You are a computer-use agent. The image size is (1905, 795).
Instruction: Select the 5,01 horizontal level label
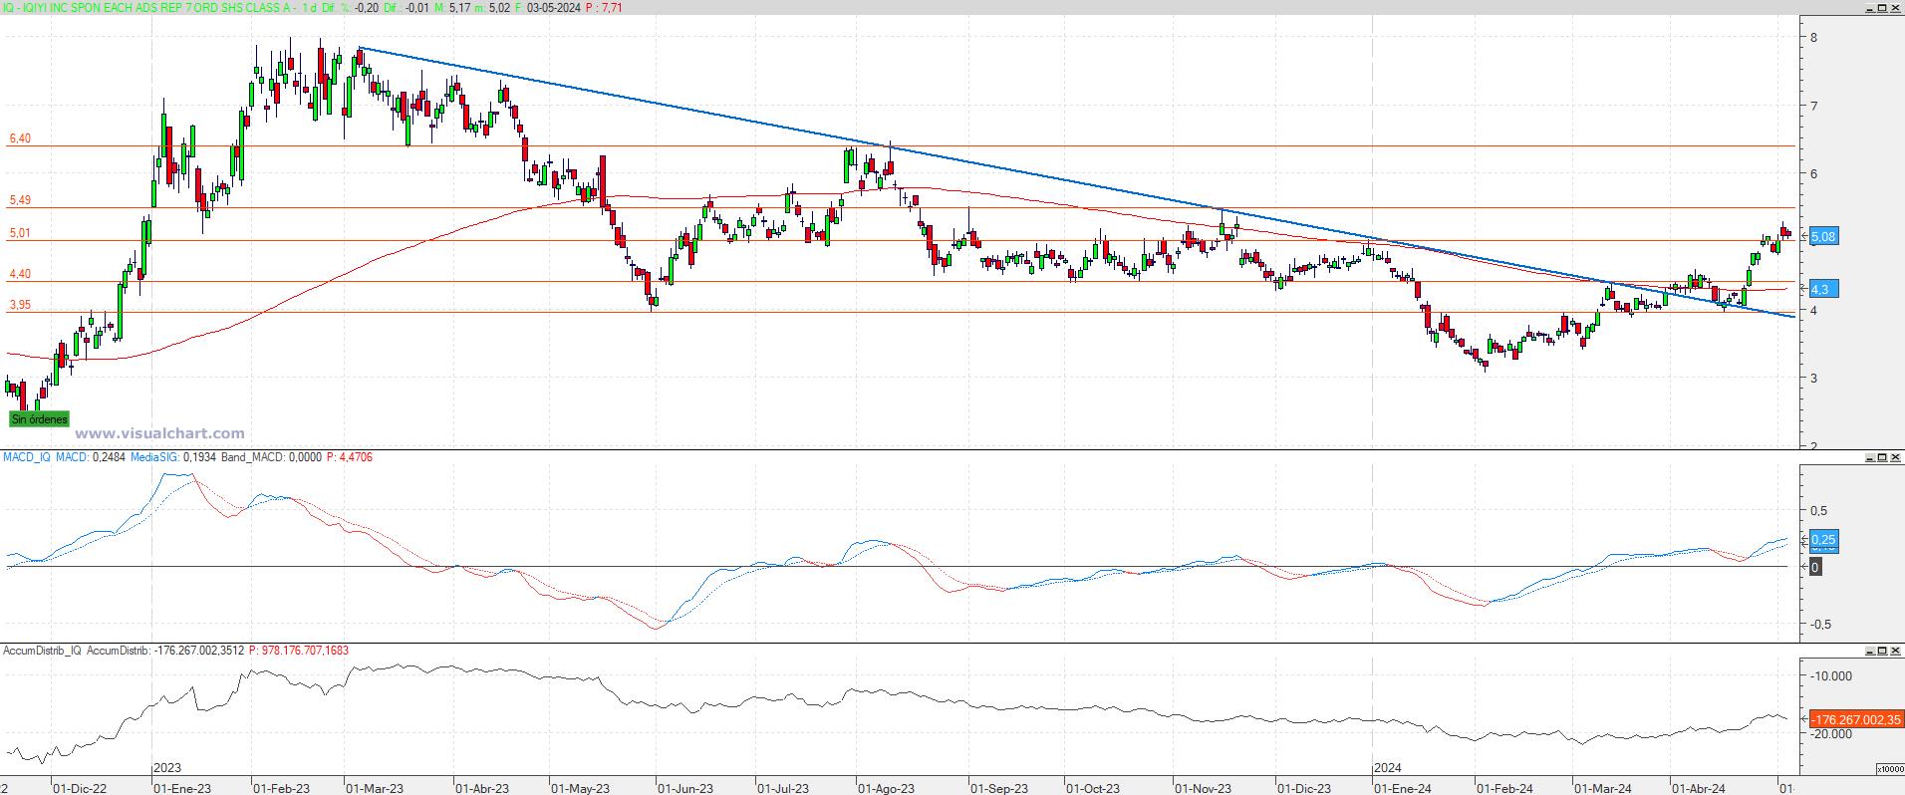pos(20,233)
